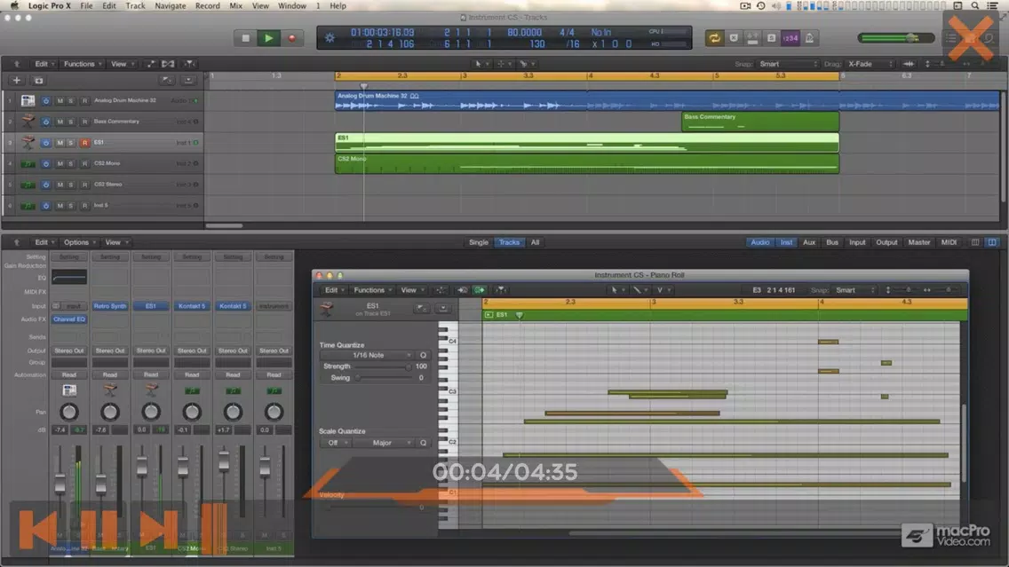Toggle Aux channel strip filter
The image size is (1009, 567).
tap(809, 242)
